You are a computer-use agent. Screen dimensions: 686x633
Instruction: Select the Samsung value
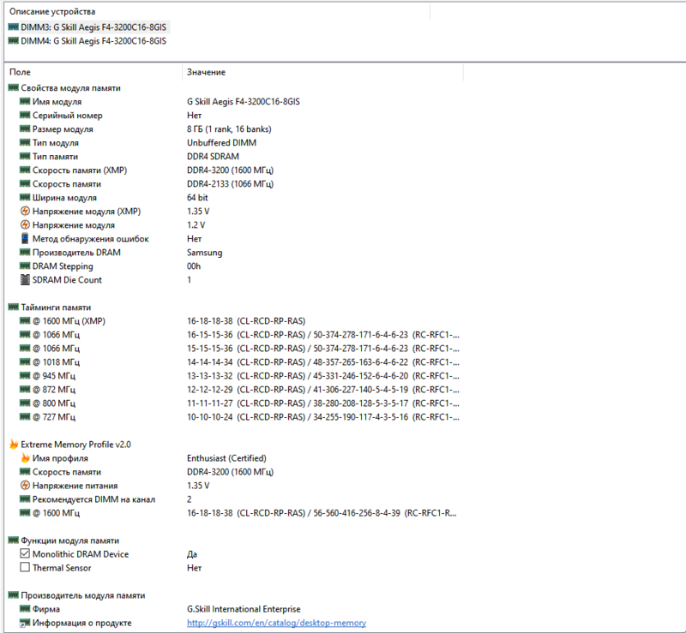[x=205, y=253]
